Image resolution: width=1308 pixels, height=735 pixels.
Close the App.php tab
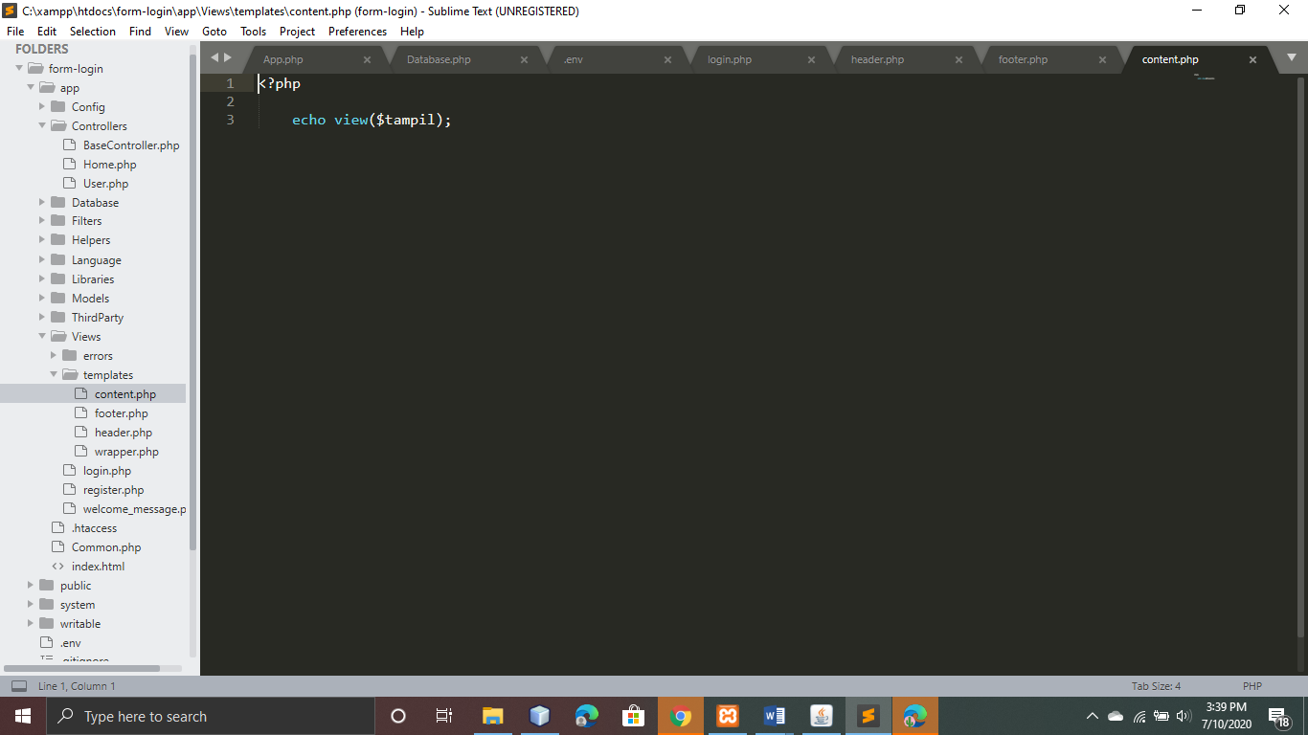tap(367, 59)
